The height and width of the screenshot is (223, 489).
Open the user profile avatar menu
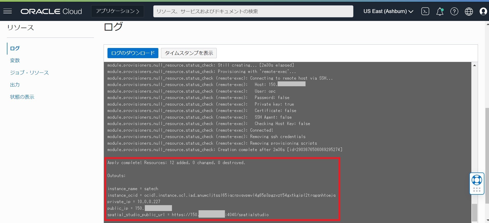[x=483, y=11]
